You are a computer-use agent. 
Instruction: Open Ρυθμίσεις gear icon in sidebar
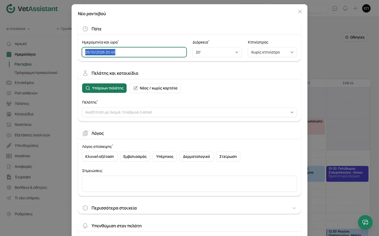click(x=9, y=214)
